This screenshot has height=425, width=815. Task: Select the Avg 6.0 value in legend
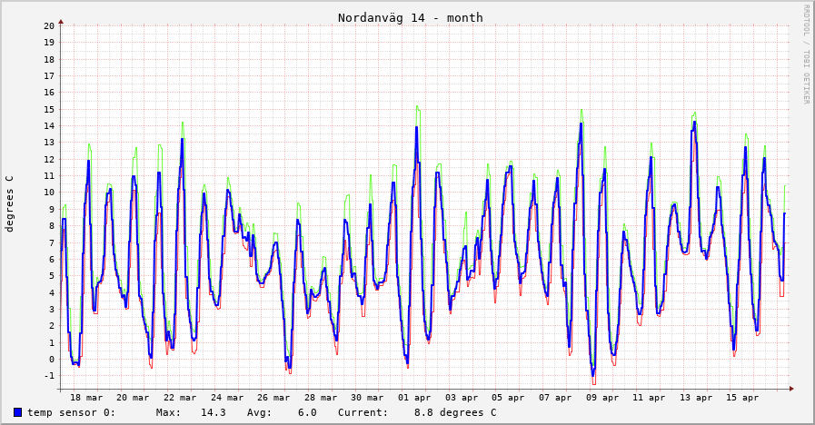click(282, 412)
